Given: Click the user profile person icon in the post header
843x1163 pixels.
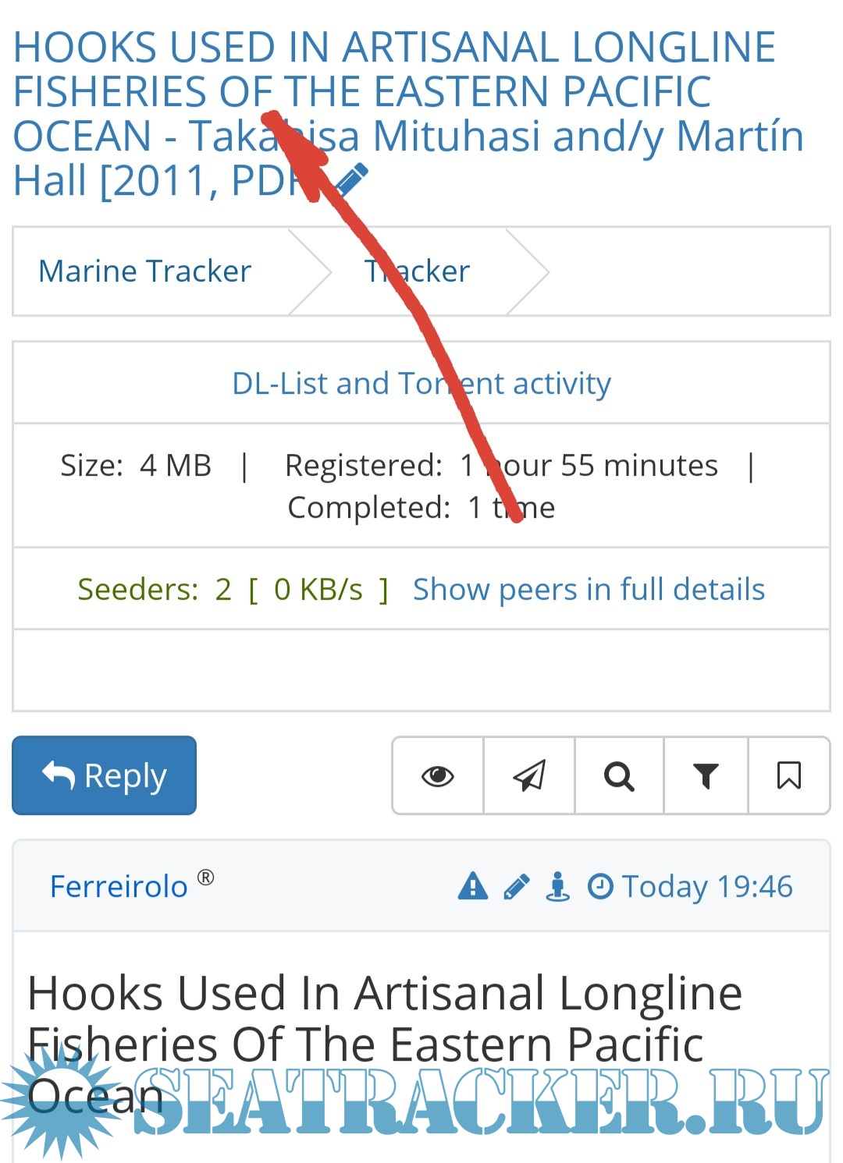Looking at the screenshot, I should (557, 887).
